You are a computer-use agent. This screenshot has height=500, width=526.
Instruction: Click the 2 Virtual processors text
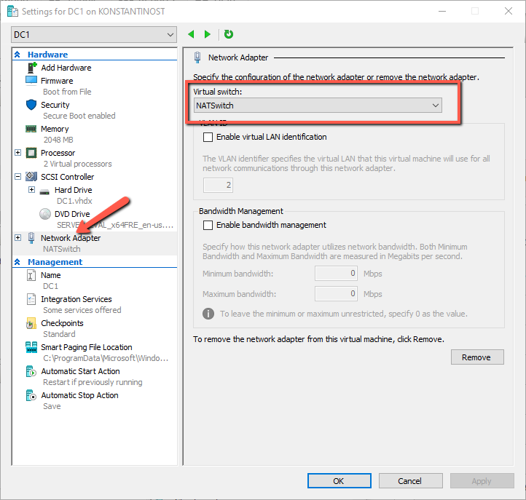coord(77,164)
